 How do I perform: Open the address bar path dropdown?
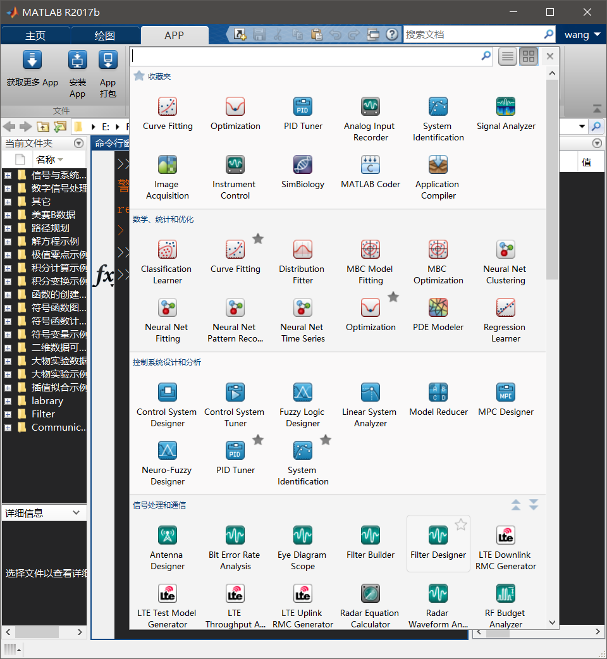(x=582, y=126)
